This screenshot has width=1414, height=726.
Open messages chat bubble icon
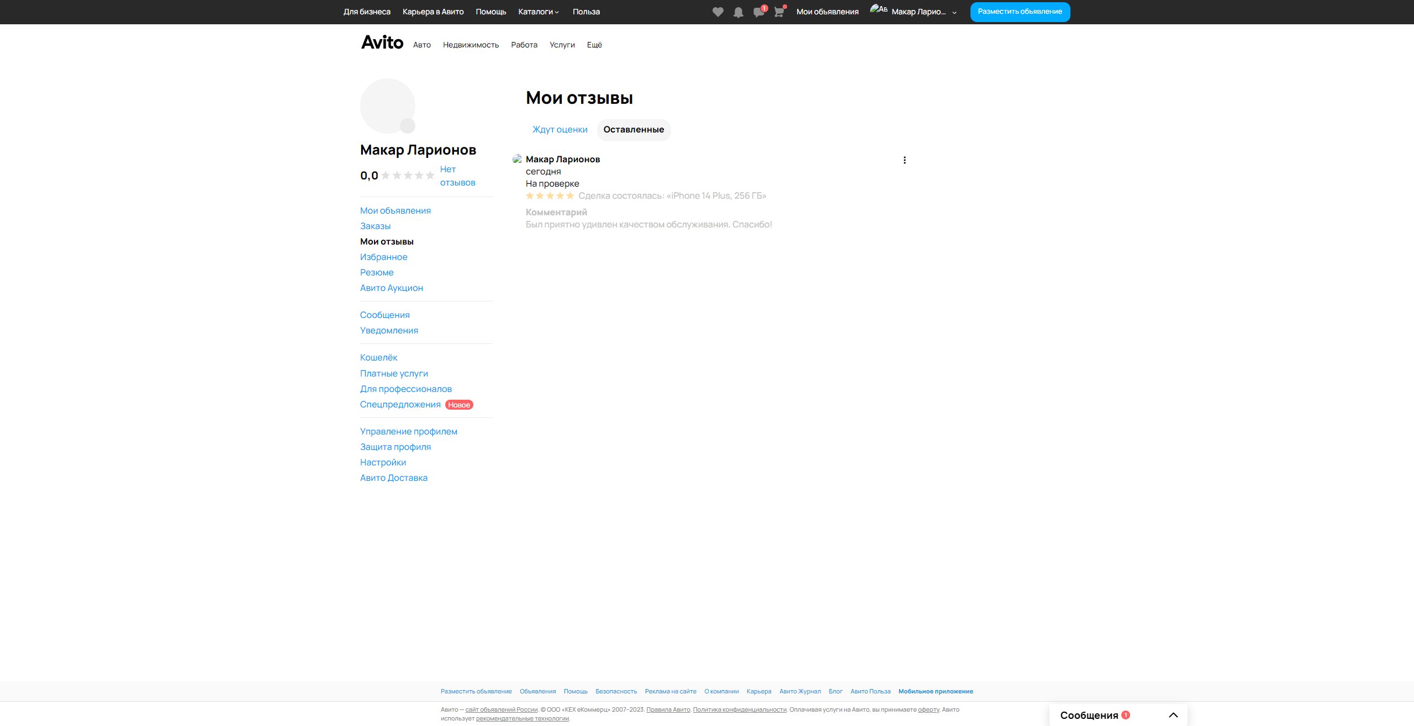[758, 12]
